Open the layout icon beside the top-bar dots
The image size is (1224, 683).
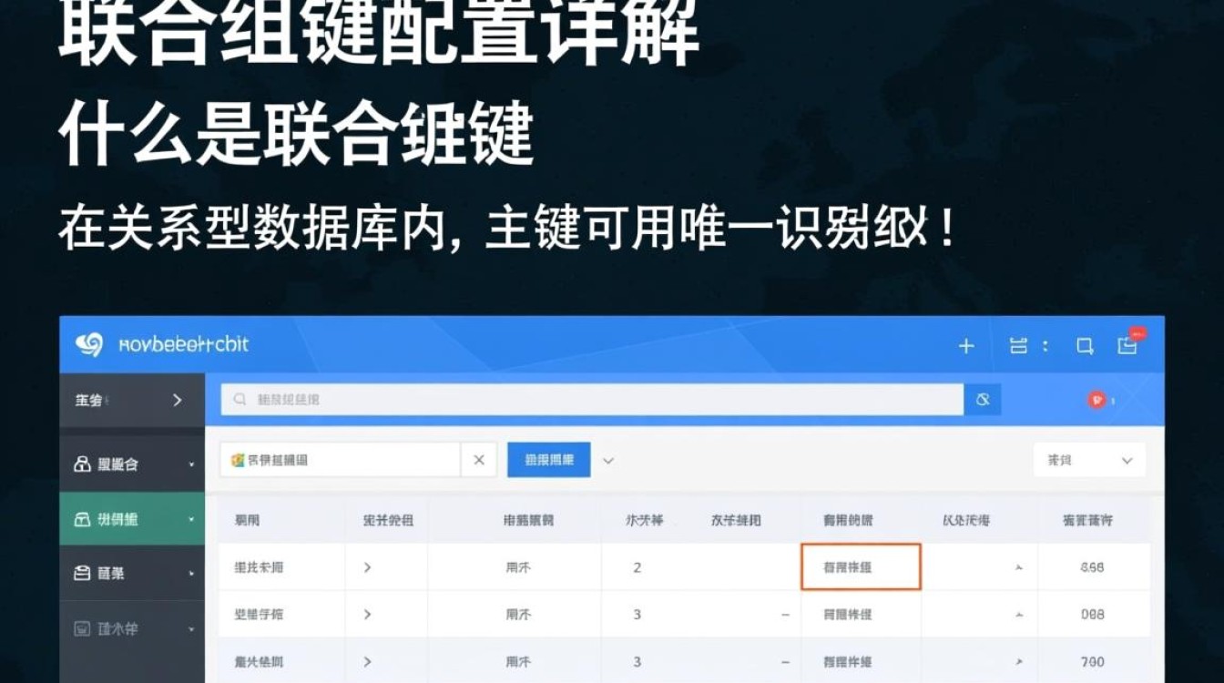coord(1019,345)
